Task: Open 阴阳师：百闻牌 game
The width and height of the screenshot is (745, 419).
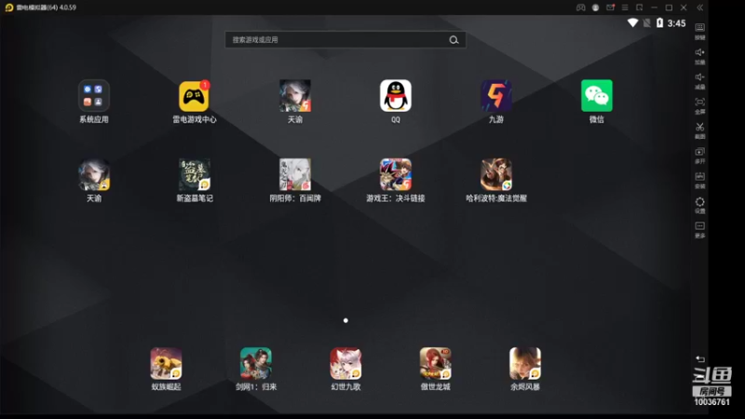Action: (295, 175)
